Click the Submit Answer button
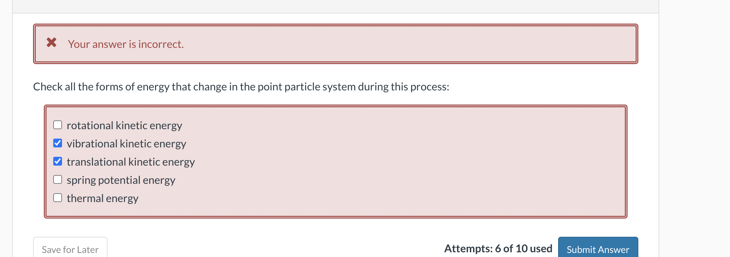 click(598, 250)
